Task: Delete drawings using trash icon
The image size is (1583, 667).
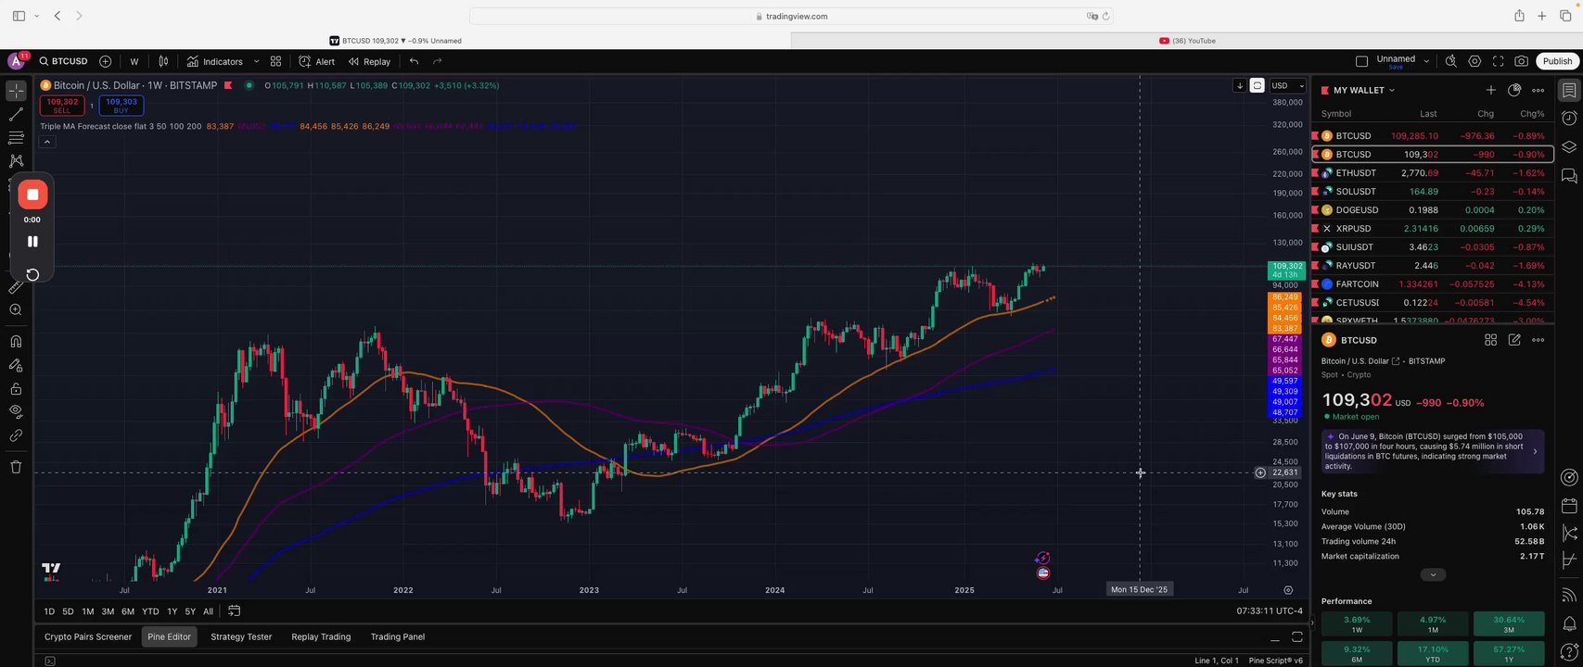Action: pyautogui.click(x=16, y=467)
